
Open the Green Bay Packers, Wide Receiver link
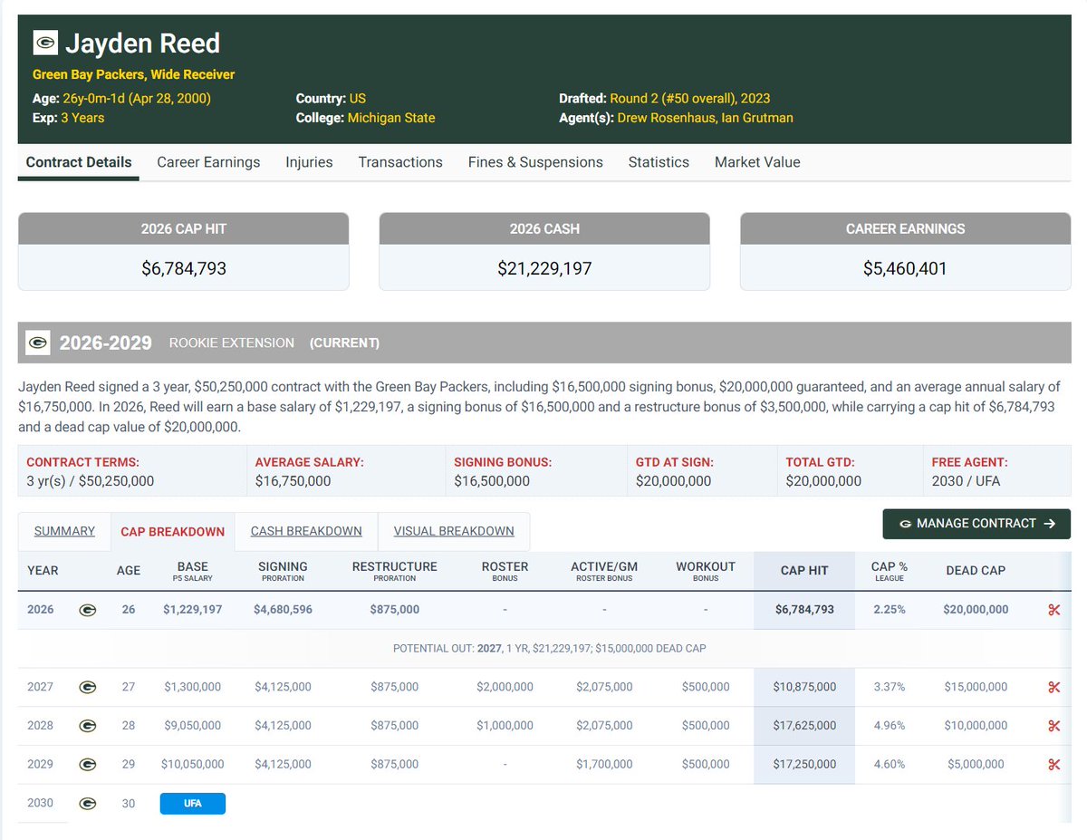tap(134, 74)
